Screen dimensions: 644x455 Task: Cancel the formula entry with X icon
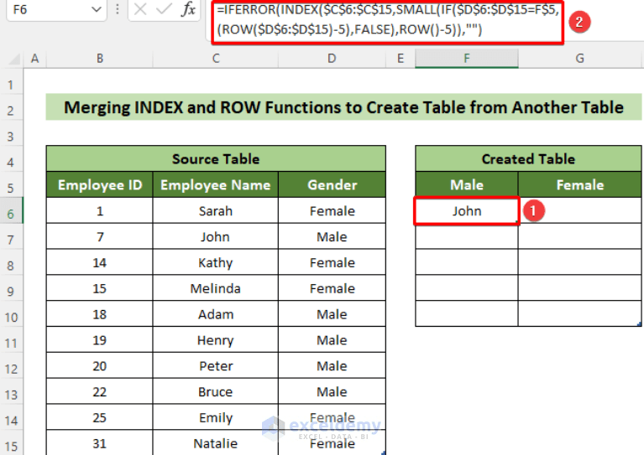[x=140, y=9]
